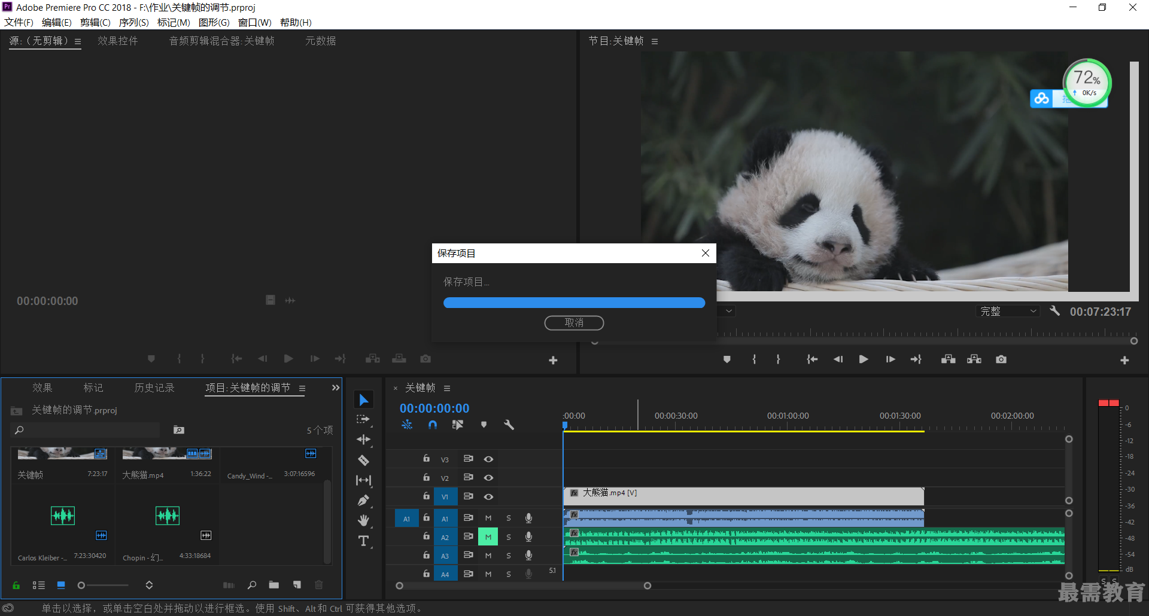Open timeline 关键帧 panel menu
The height and width of the screenshot is (616, 1149).
(447, 388)
